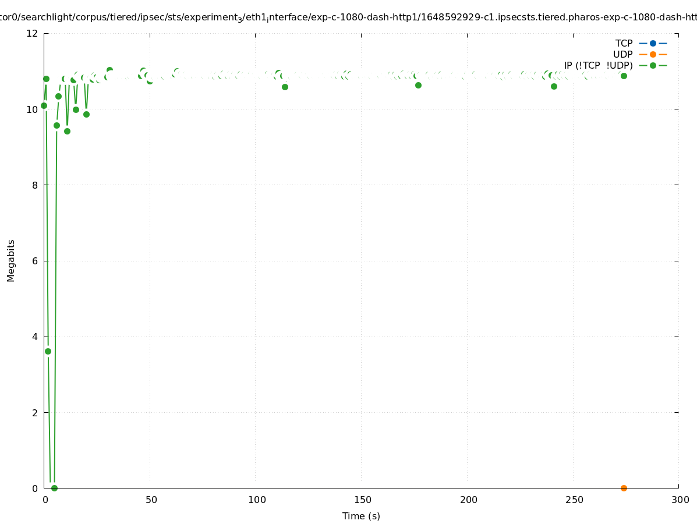Click the orange UDP legend marker
The image size is (697, 524).
(653, 54)
